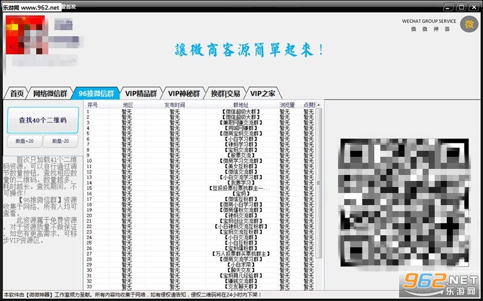Click the 查找40个二维码 button
Screen dimensions: 483x301
pos(43,120)
